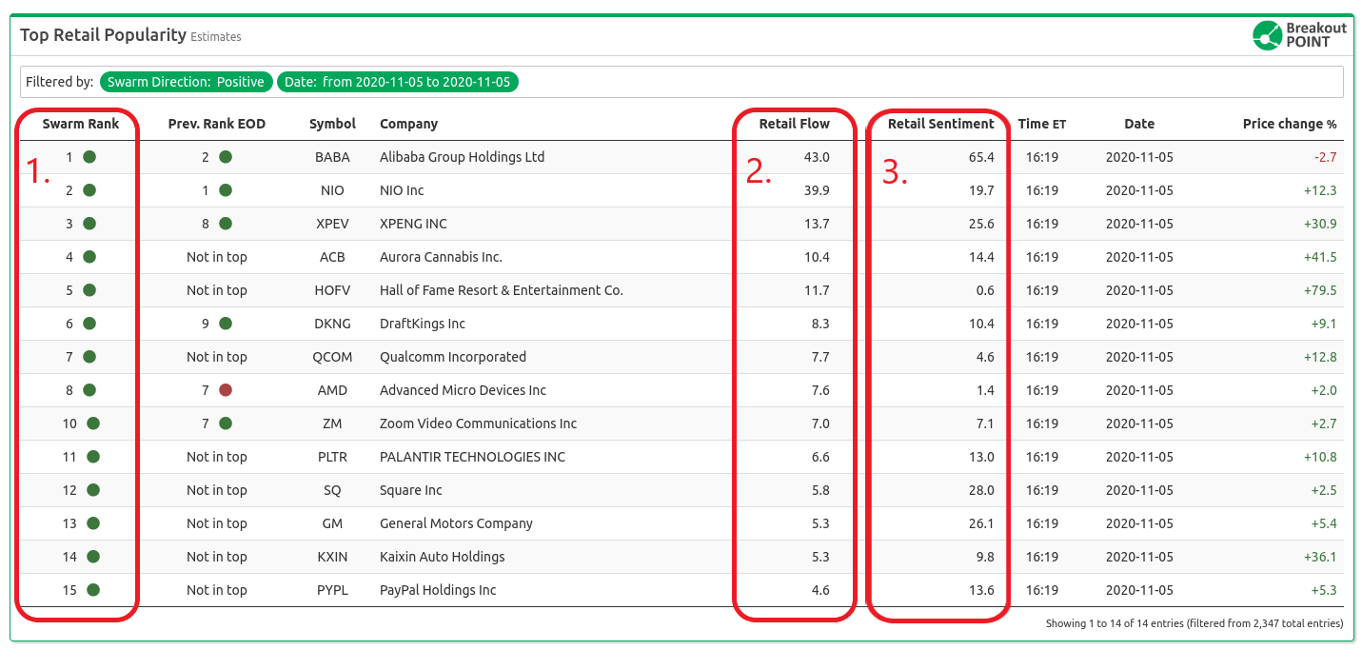
Task: Select the +36.1 price change value
Action: 1320,557
